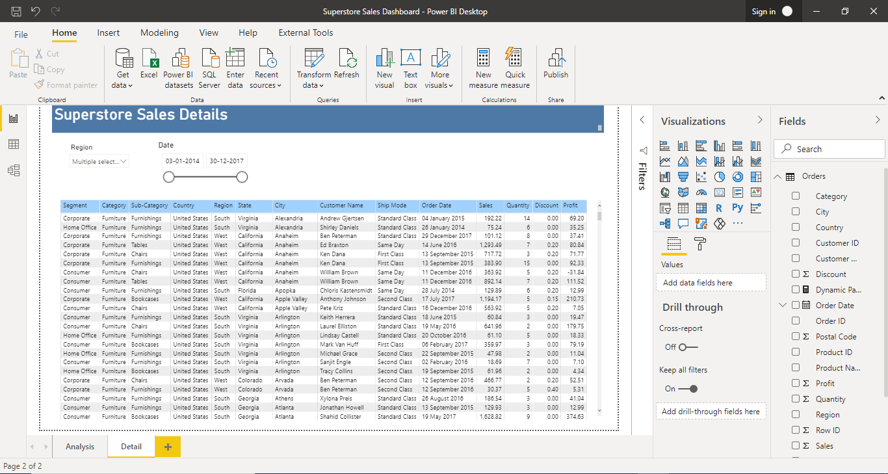This screenshot has height=474, width=888.
Task: Select the Funnel visualization
Action: [683, 177]
